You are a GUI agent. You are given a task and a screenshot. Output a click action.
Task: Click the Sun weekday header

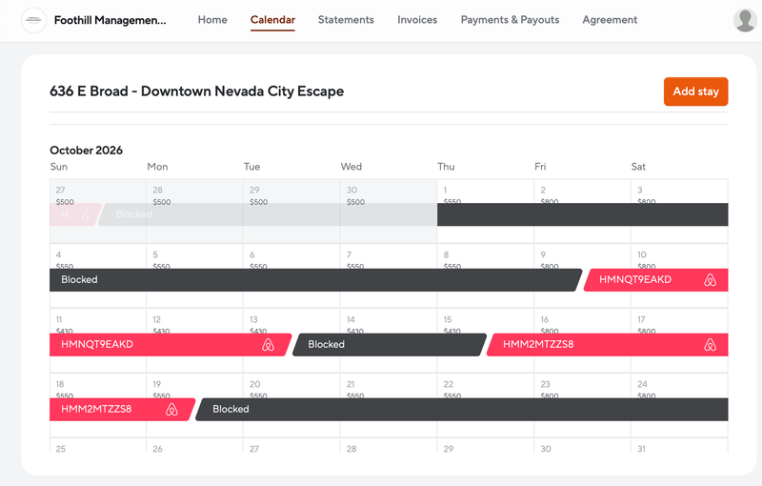[x=59, y=167]
